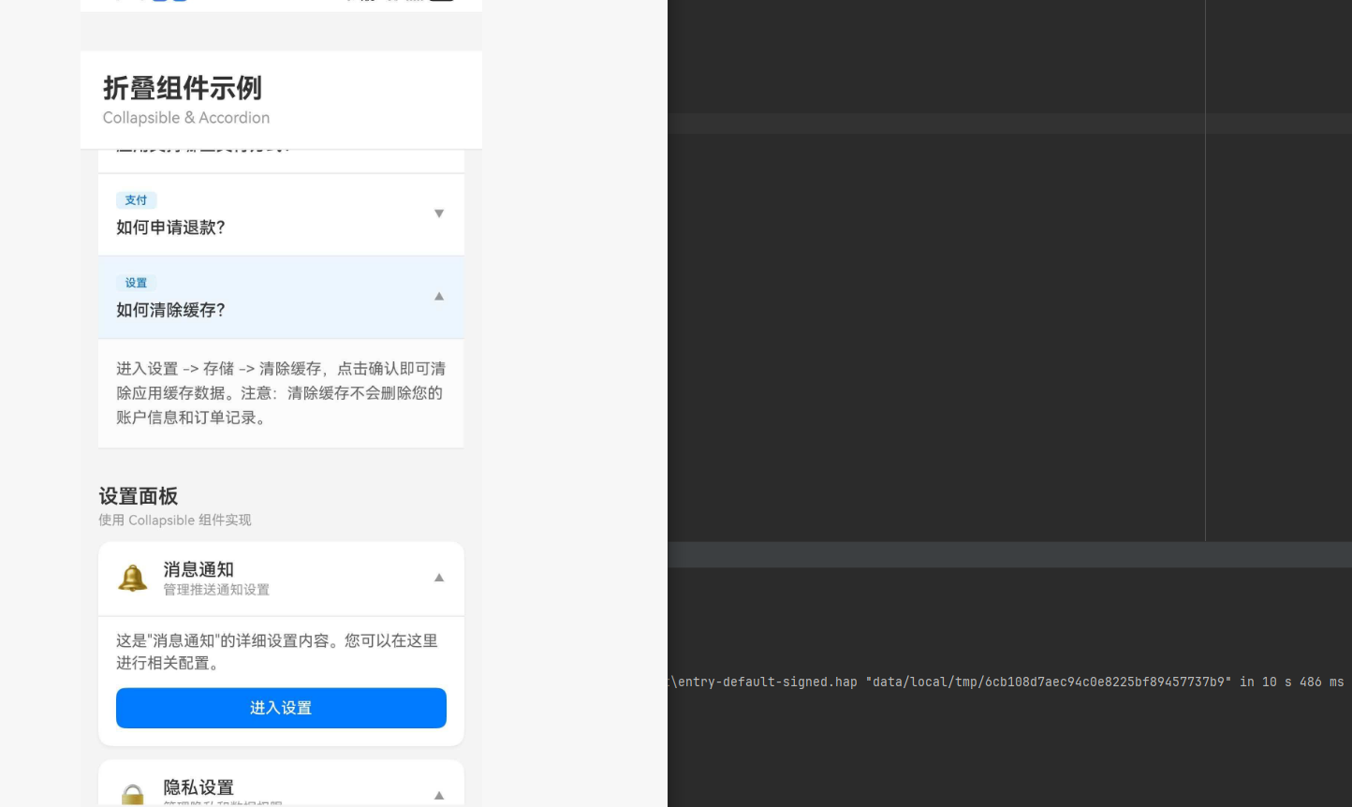Click the 折叠组件示例 page title
1352x807 pixels.
pos(183,88)
